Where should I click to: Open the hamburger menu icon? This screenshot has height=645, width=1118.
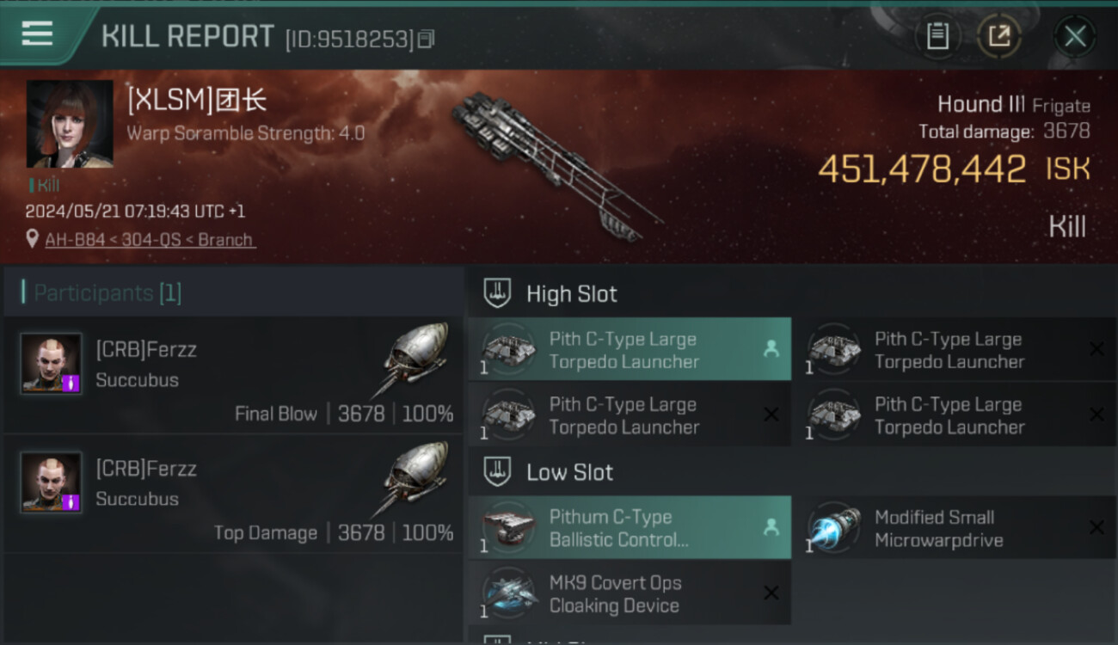coord(38,34)
